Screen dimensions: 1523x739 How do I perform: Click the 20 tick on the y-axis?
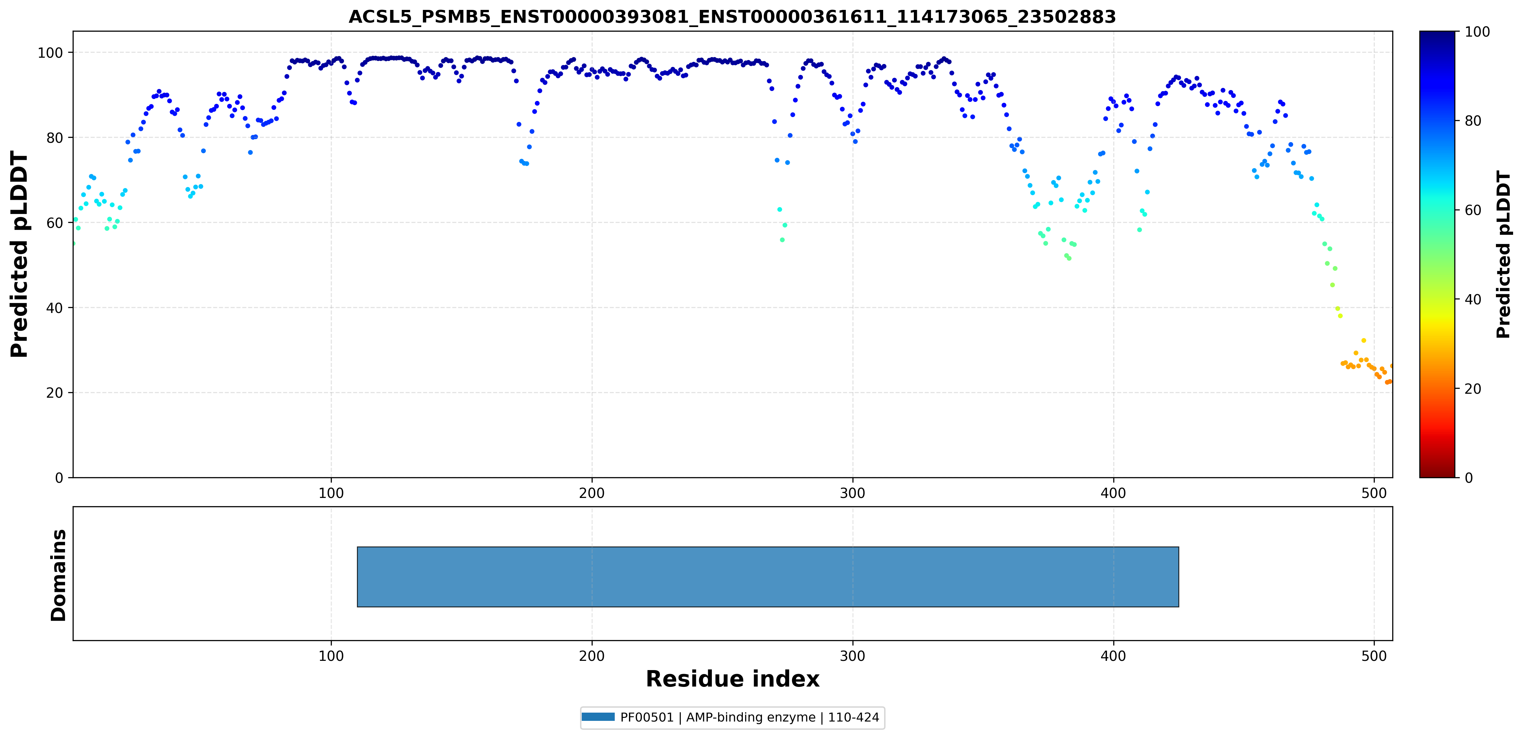[54, 393]
